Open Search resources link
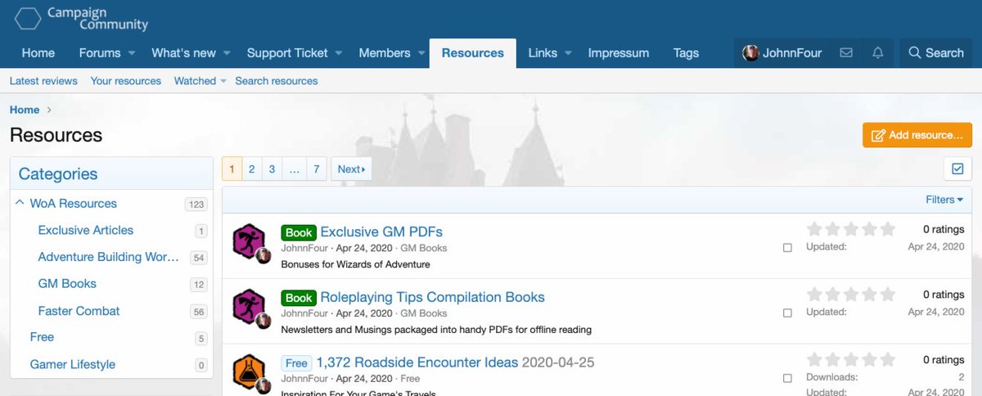Viewport: 982px width, 396px height. [x=277, y=81]
